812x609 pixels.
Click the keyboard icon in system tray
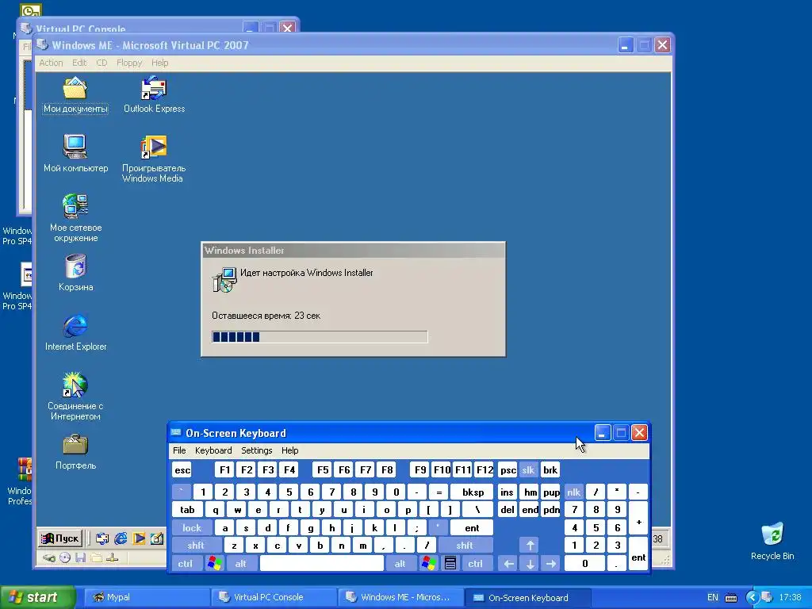[x=731, y=598]
